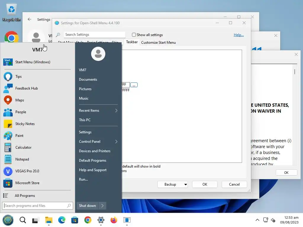Open the Shut down options arrow
The height and width of the screenshot is (227, 303).
[x=102, y=206]
